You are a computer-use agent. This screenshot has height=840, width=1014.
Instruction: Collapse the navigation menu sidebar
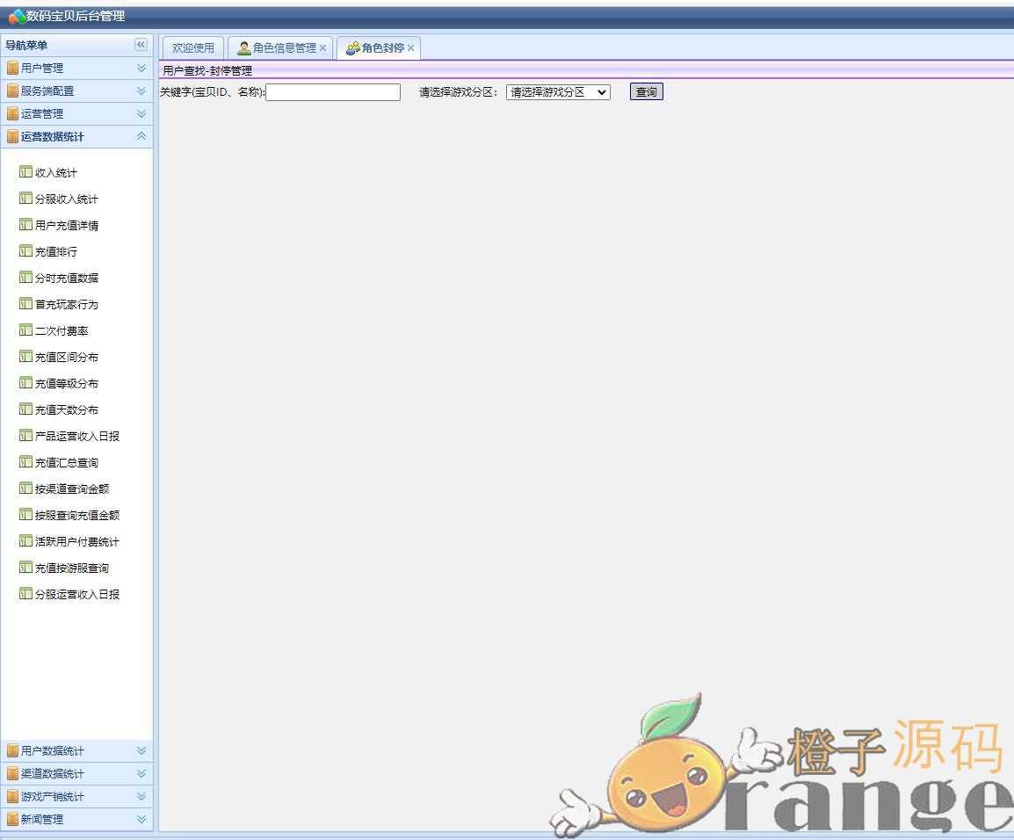(141, 45)
